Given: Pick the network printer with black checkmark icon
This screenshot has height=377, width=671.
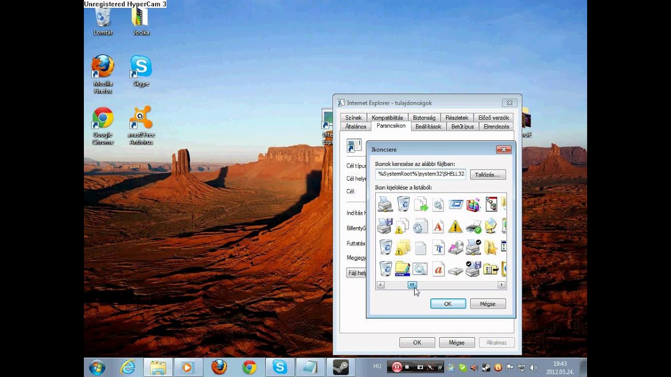Looking at the screenshot, I should (x=473, y=247).
